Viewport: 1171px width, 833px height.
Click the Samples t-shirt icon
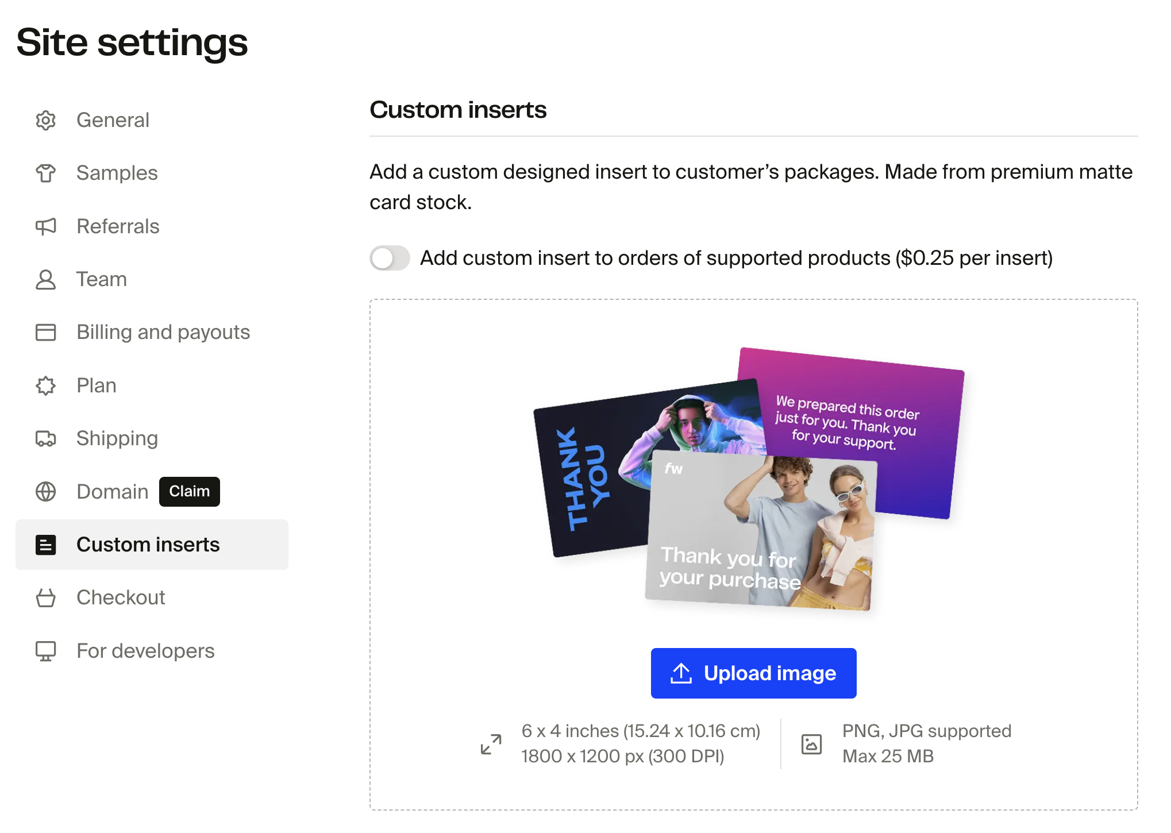[46, 173]
